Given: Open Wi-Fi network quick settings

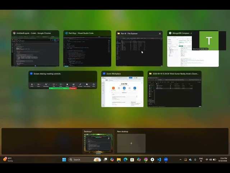Looking at the screenshot, I should pos(207,160).
